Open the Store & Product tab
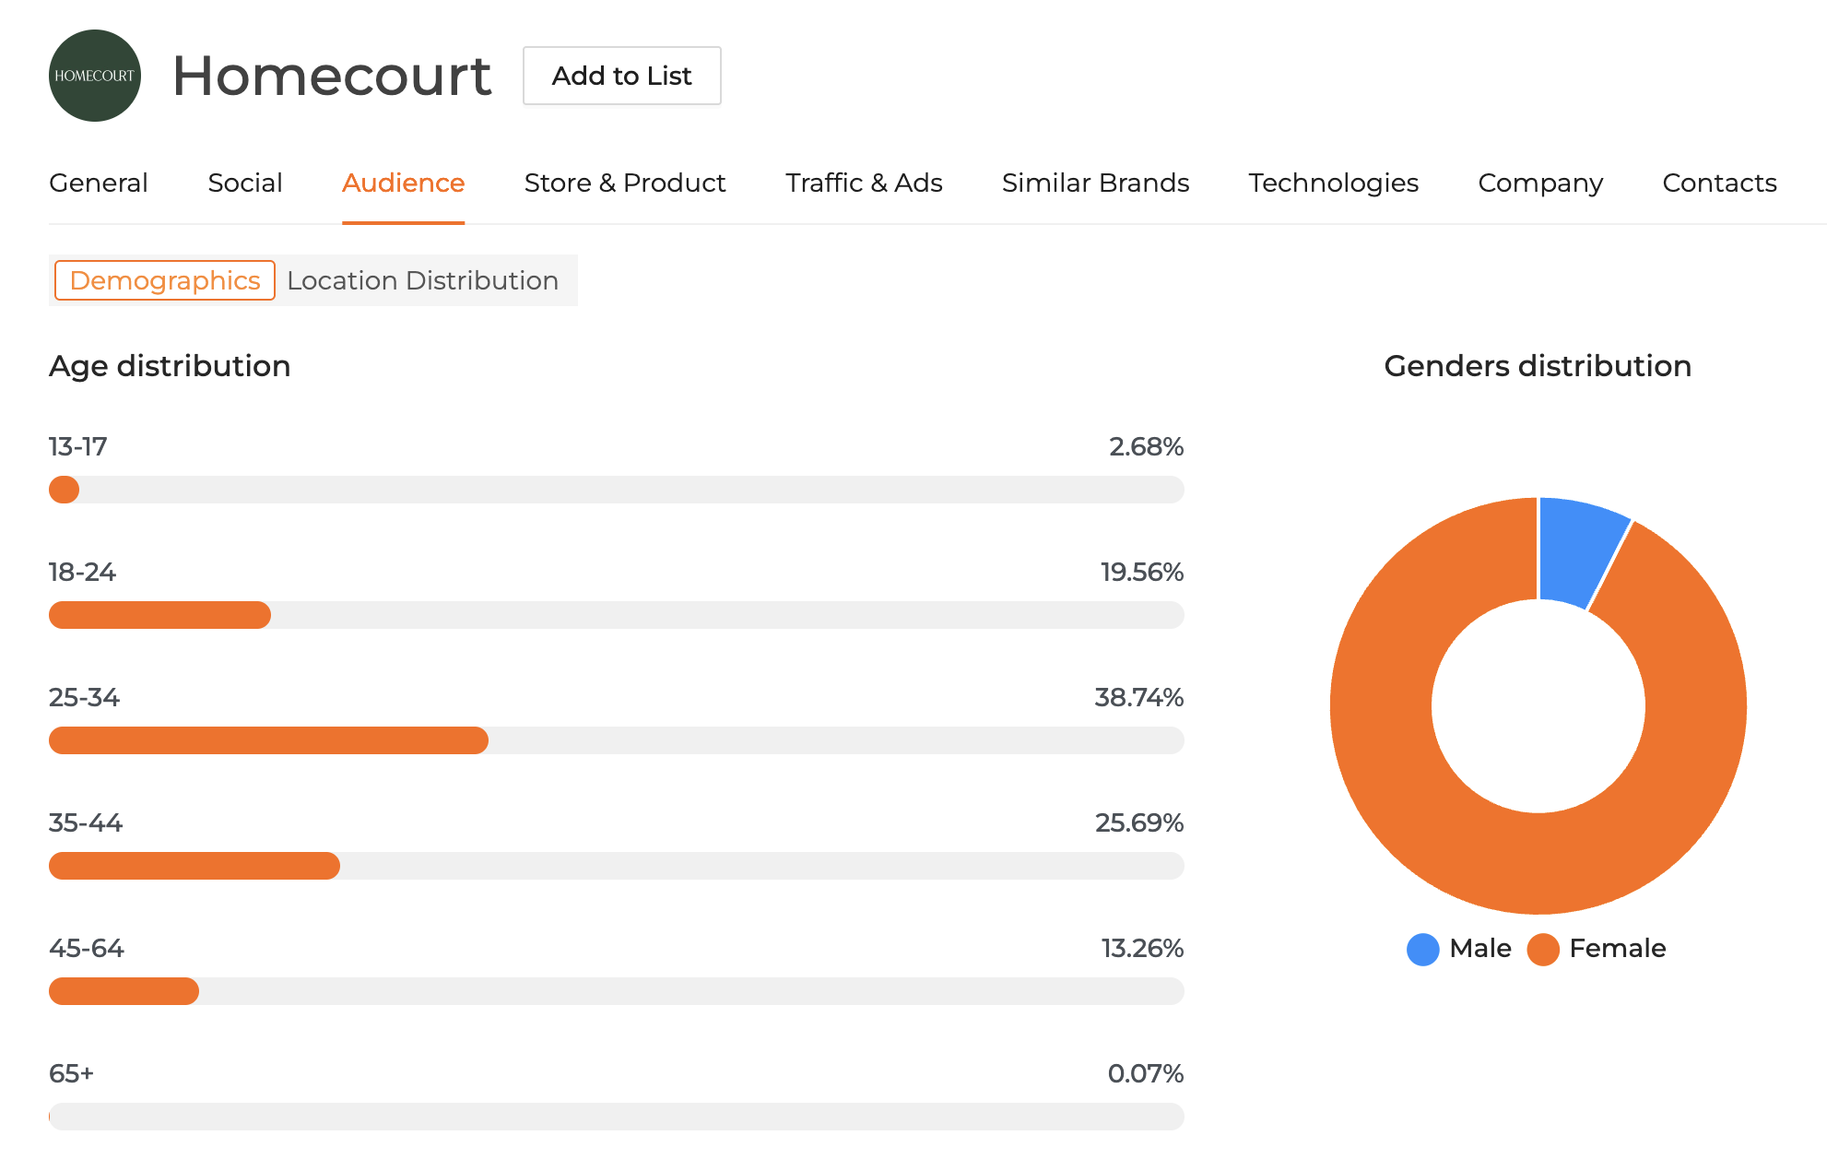The width and height of the screenshot is (1827, 1171). 624,183
